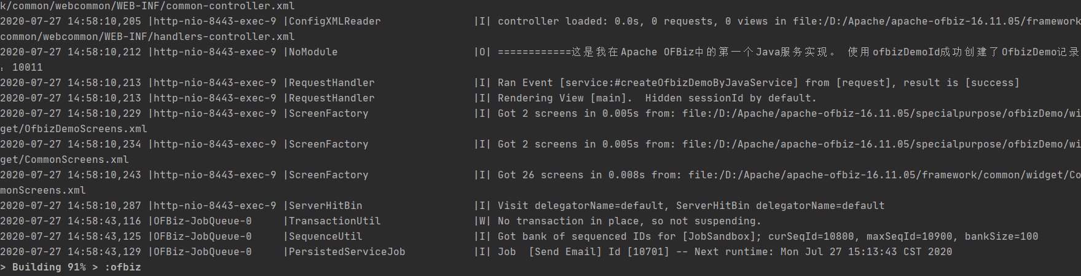Click the OfbizDemoScreens.xml path continuation line
Image resolution: width=1081 pixels, height=276 pixels.
click(74, 129)
